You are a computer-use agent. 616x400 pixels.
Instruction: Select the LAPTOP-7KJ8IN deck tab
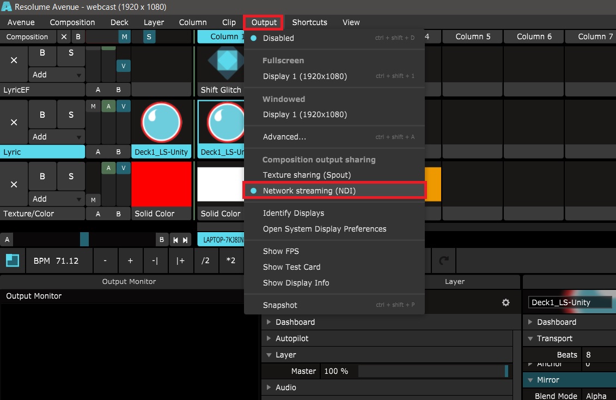click(221, 240)
